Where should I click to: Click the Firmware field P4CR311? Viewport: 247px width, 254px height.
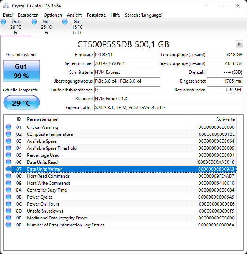point(127,55)
